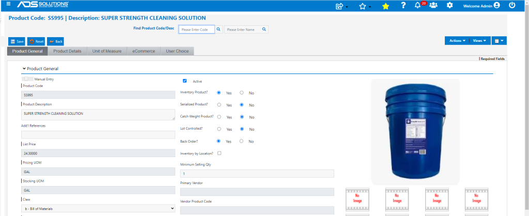Click the List Price field 24.30000
The image size is (529, 216).
pyautogui.click(x=98, y=153)
